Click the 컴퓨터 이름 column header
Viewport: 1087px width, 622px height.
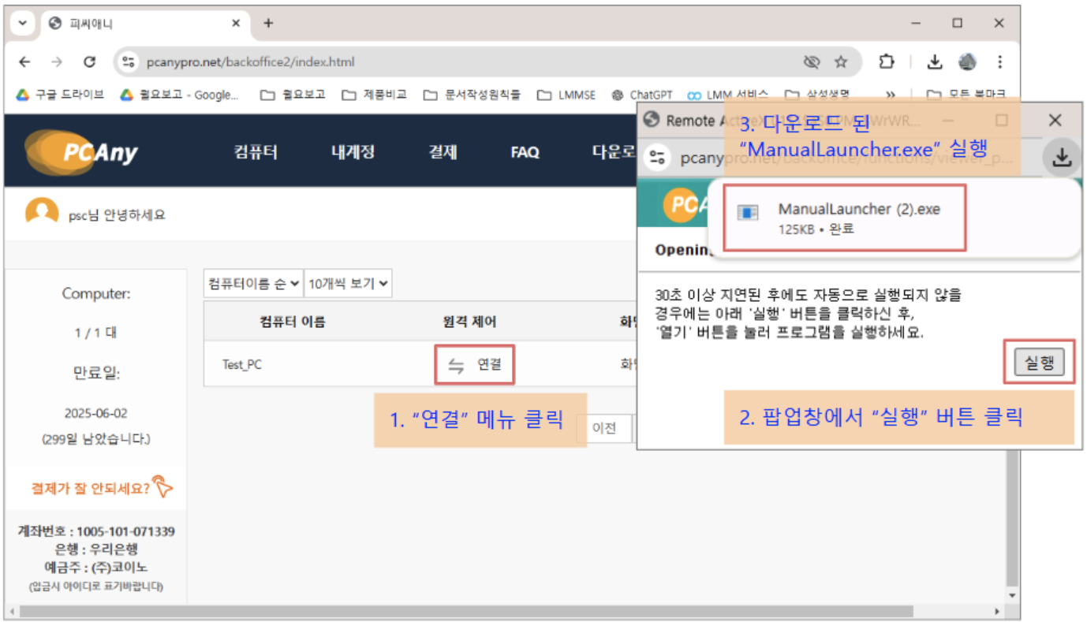pyautogui.click(x=293, y=322)
